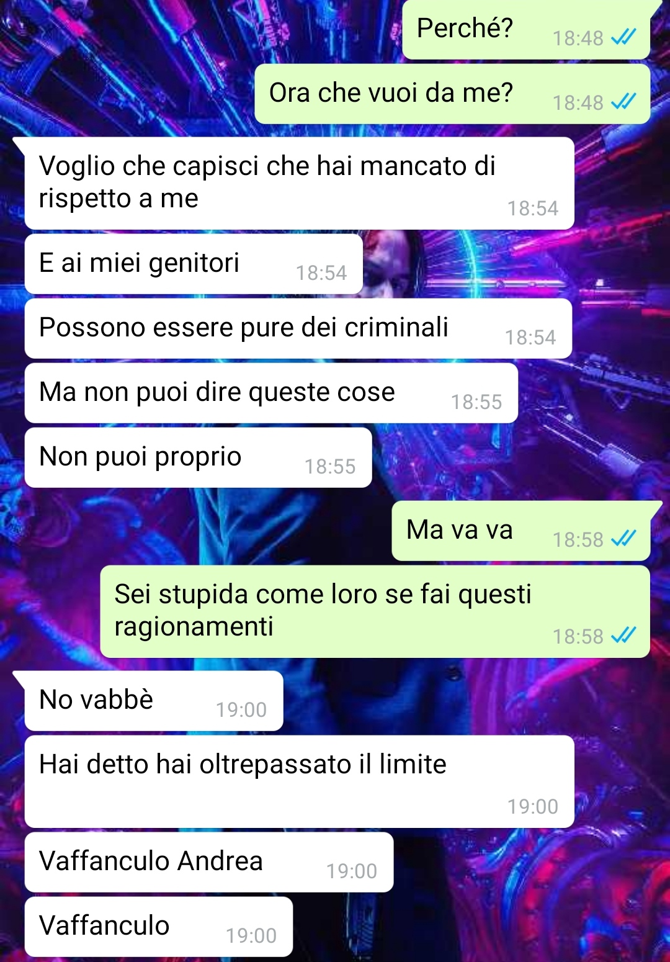Select the 'Perché?' sent message
Screen dimensions: 670x962
pos(526,29)
